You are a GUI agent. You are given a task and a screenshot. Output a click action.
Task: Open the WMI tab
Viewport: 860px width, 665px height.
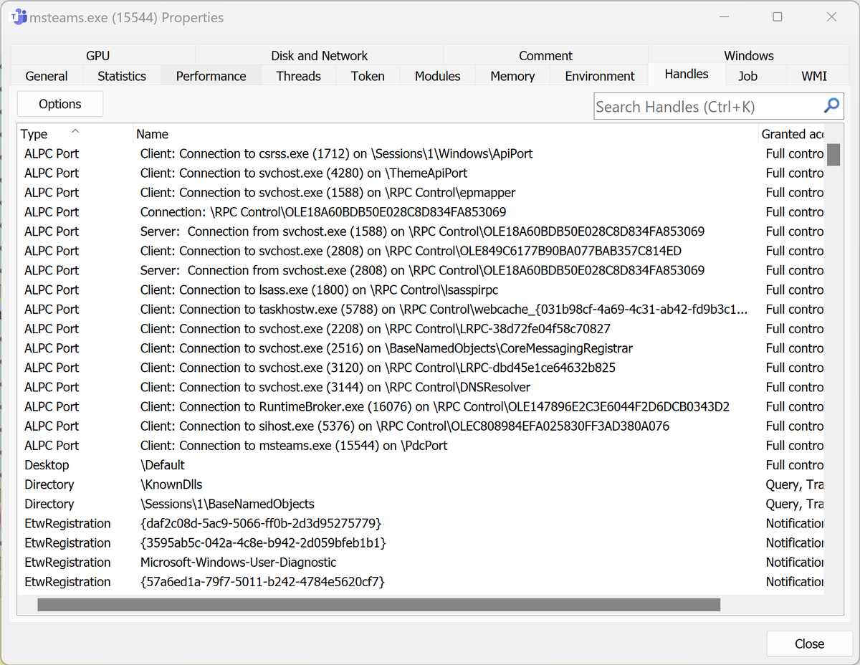pos(814,76)
